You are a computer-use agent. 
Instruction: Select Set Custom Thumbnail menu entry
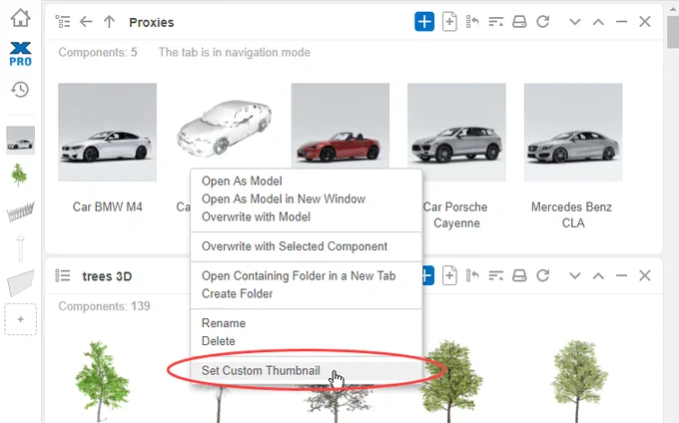(x=307, y=371)
